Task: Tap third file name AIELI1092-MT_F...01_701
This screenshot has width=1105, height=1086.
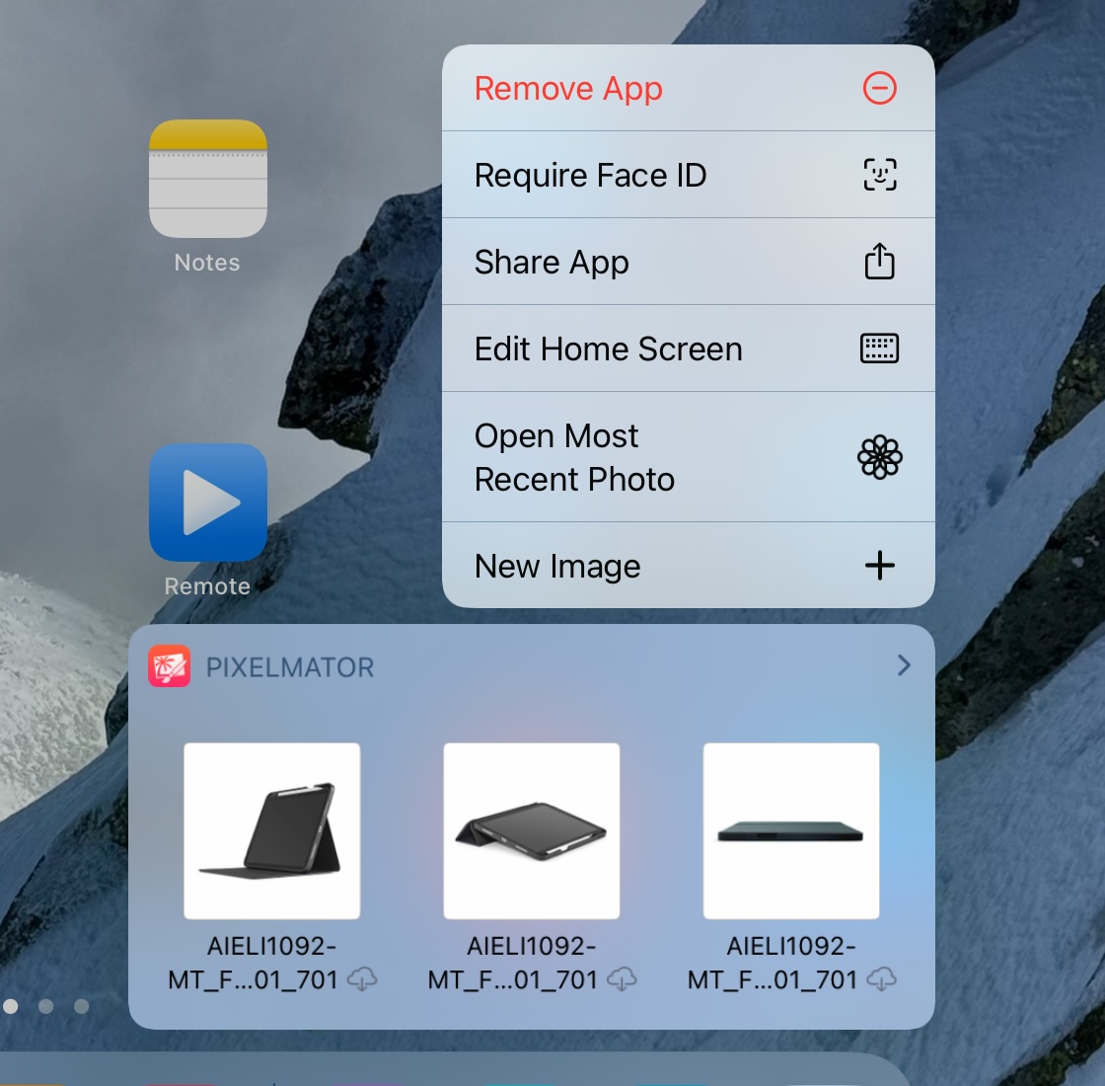Action: [773, 963]
